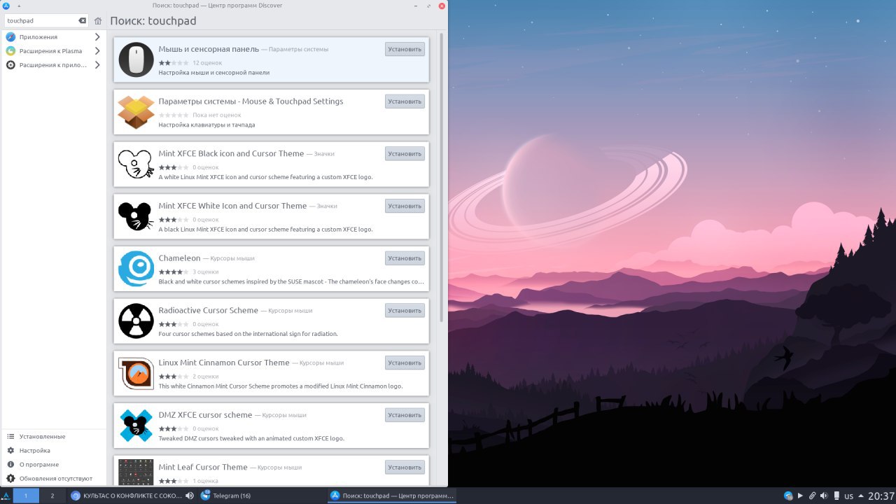Click the package box icon
896x504 pixels.
click(x=136, y=112)
